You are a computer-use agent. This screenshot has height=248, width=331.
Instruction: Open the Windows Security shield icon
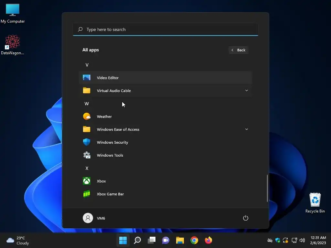coord(87,142)
